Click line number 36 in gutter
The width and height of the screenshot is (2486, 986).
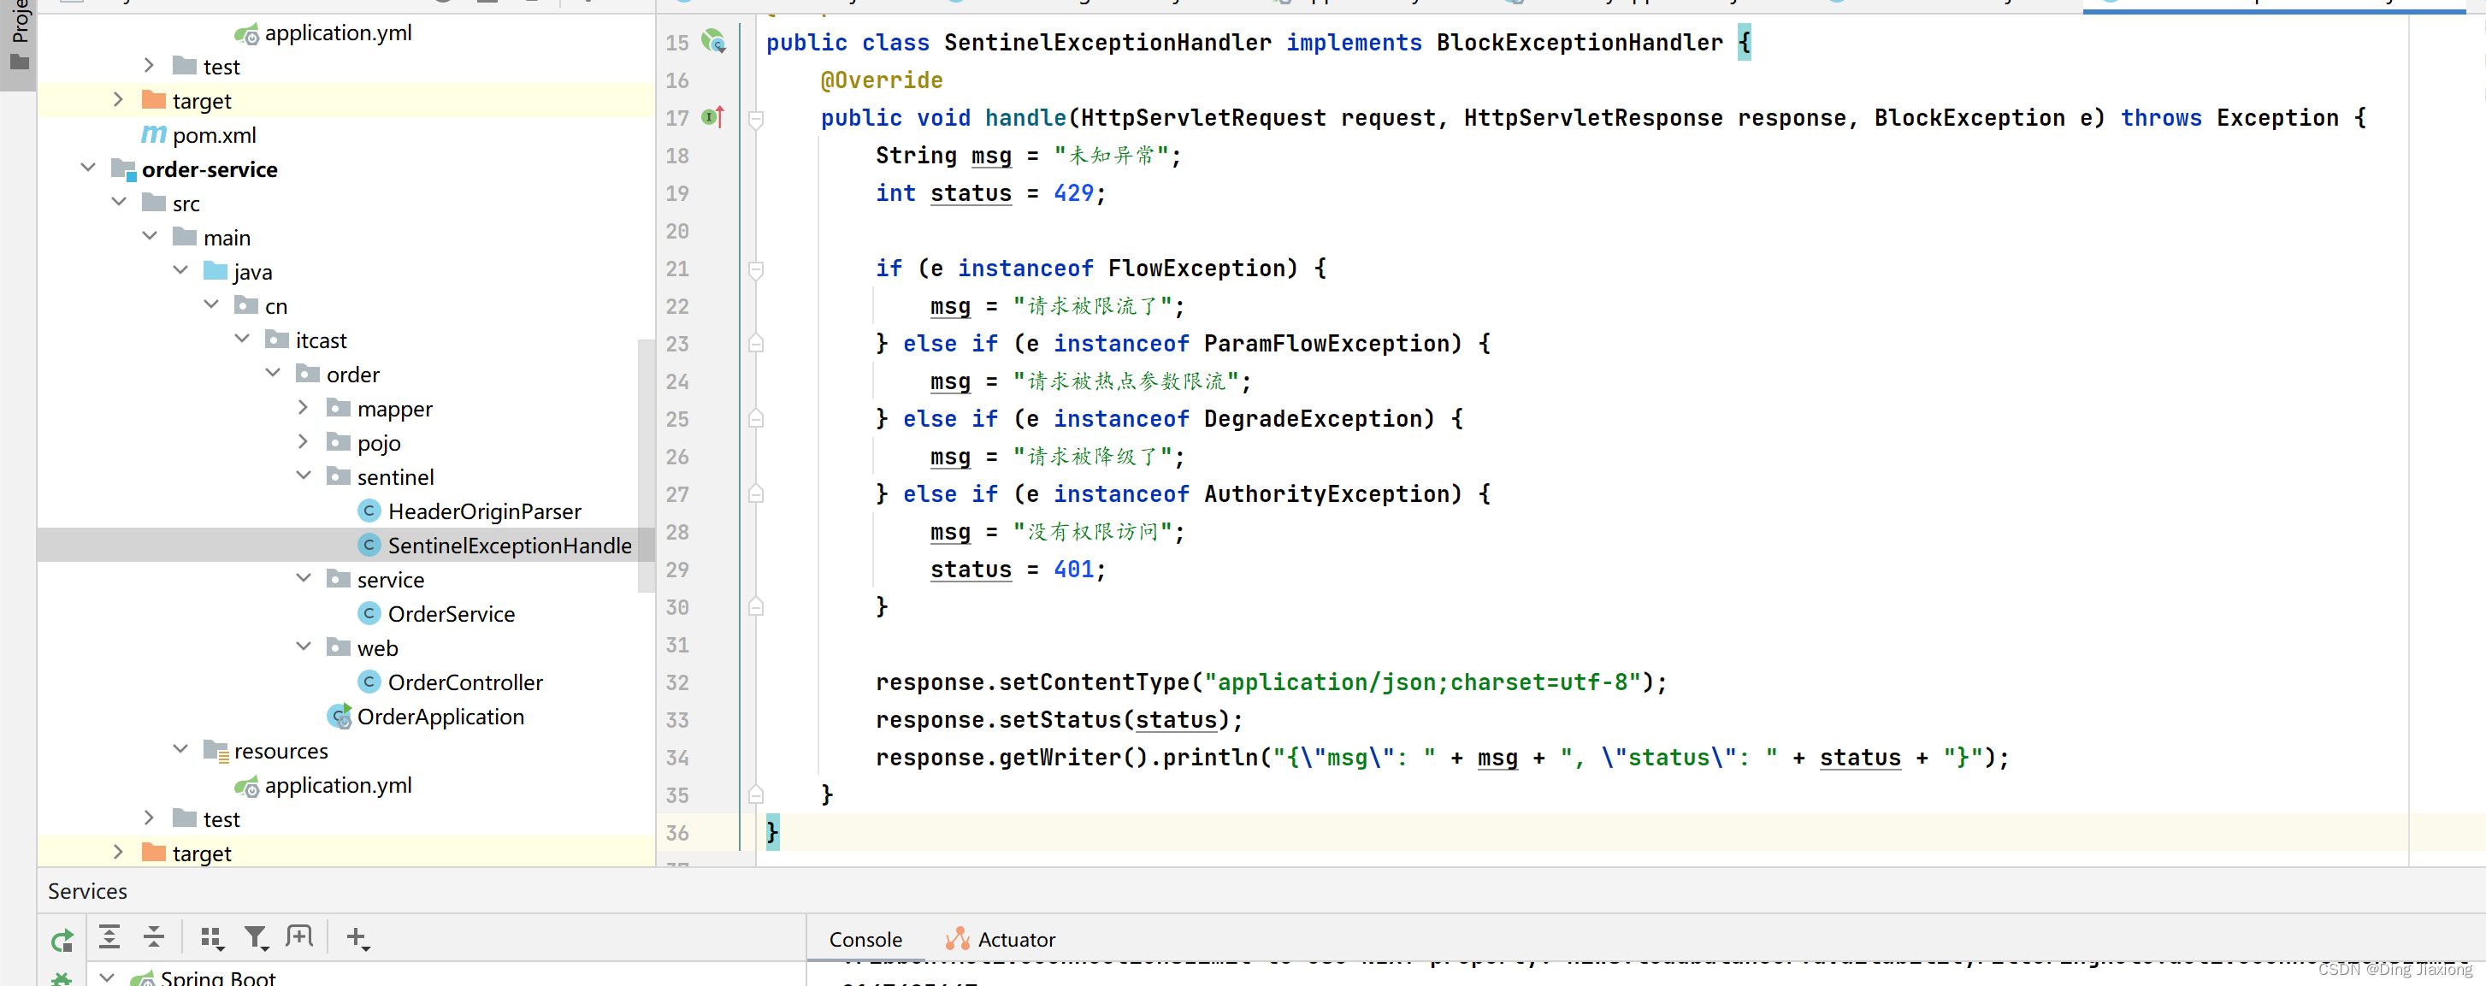[677, 833]
